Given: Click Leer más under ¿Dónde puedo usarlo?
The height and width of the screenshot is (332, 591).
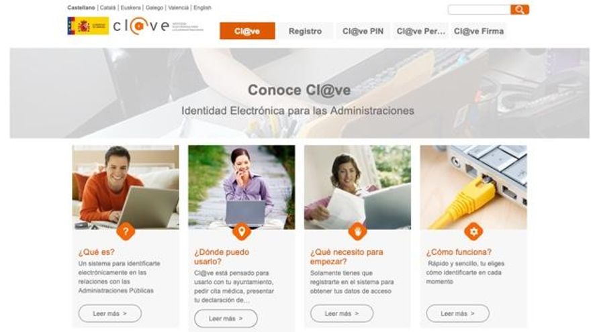Looking at the screenshot, I should (226, 319).
